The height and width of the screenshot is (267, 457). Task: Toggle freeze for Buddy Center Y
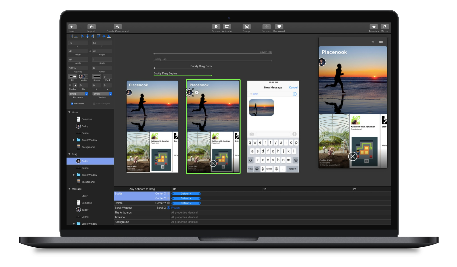coord(168,198)
